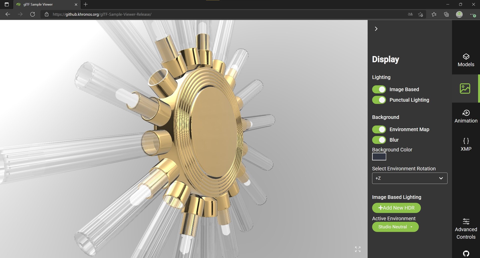Toggle Punctual Lighting switch

[x=379, y=100]
